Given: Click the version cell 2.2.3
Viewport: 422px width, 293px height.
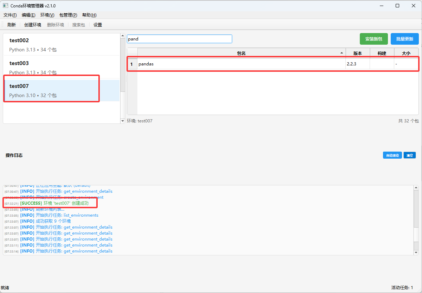Looking at the screenshot, I should [x=358, y=64].
